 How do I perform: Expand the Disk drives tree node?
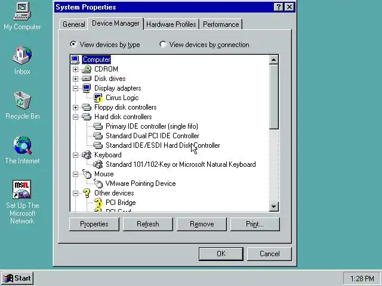76,79
